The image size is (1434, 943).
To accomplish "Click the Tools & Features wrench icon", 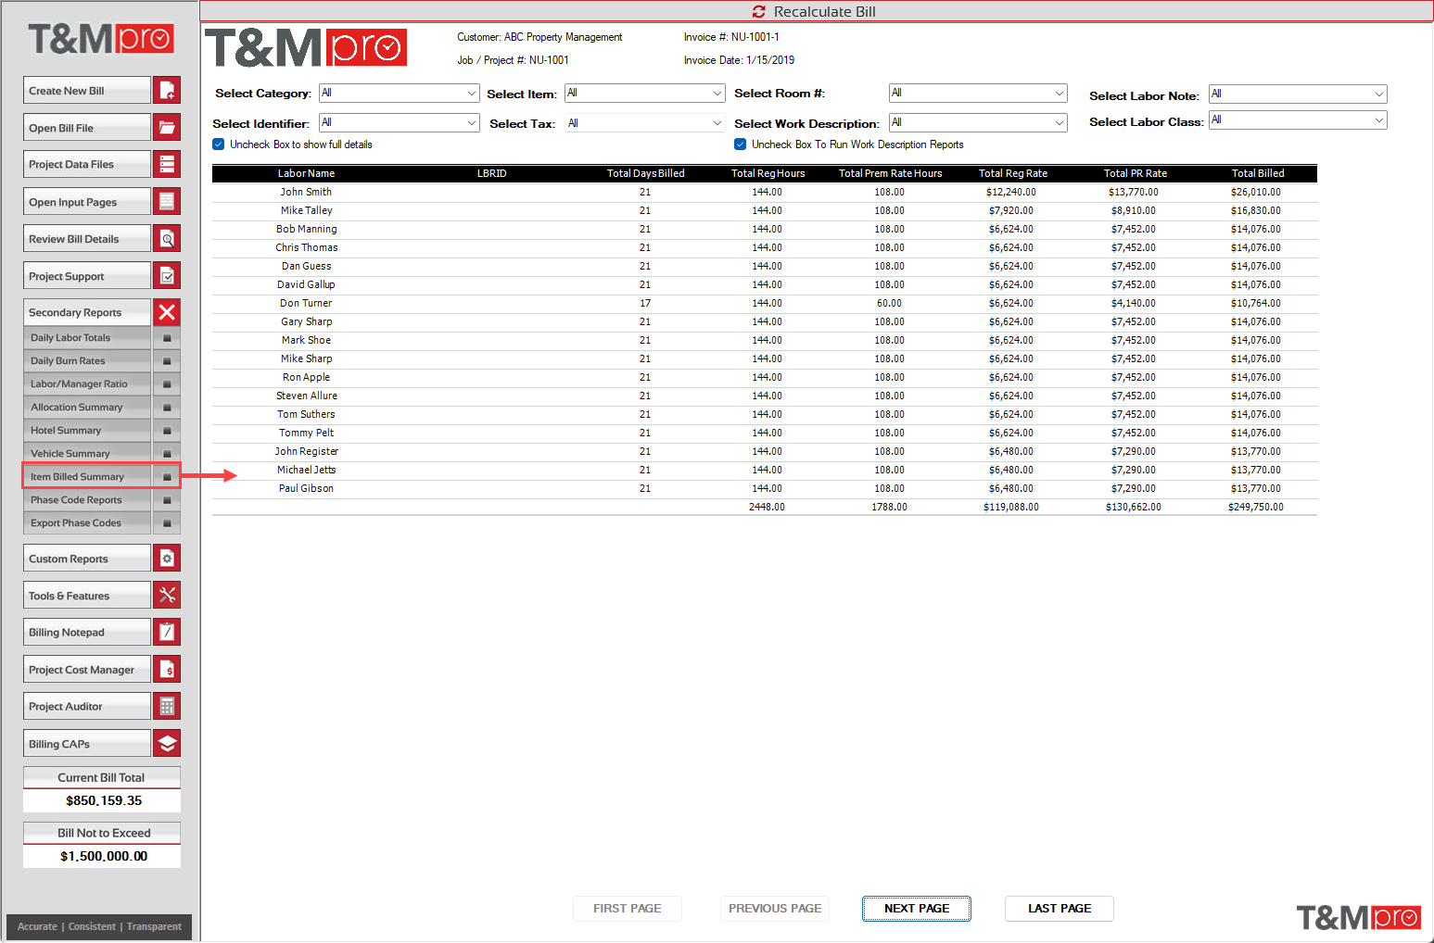I will click(167, 595).
